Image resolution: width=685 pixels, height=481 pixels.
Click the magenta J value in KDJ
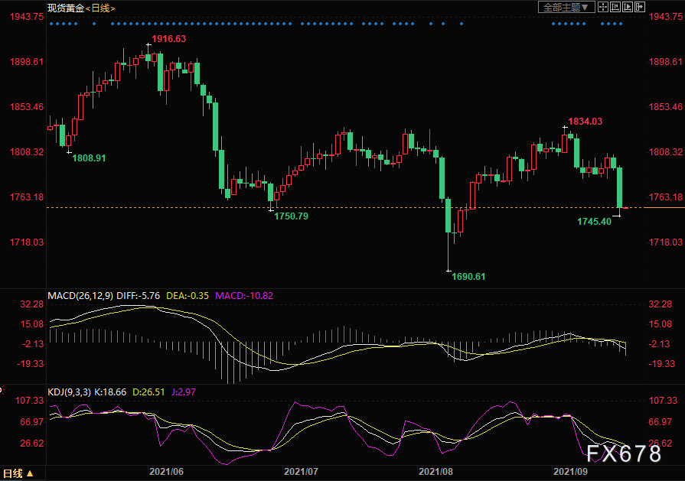click(184, 392)
